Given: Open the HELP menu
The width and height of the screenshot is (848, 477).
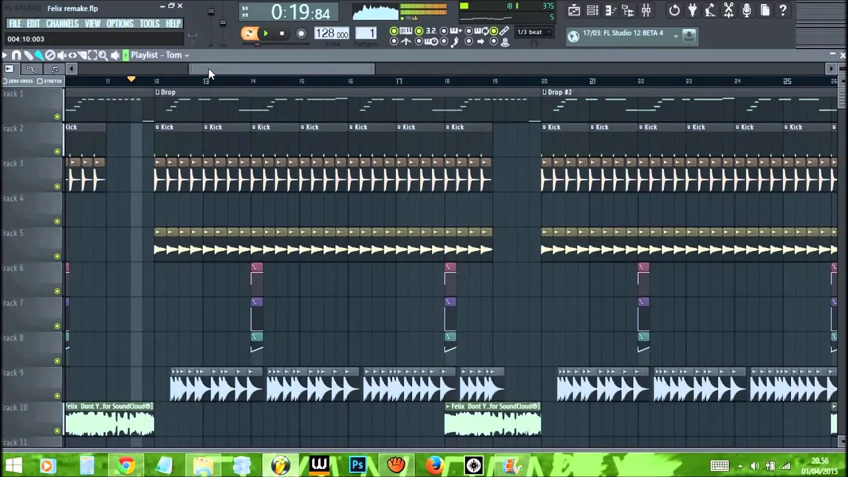Looking at the screenshot, I should point(173,24).
